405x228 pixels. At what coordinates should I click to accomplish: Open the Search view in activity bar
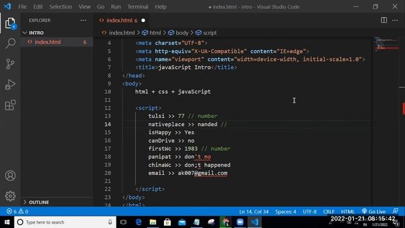click(x=10, y=43)
